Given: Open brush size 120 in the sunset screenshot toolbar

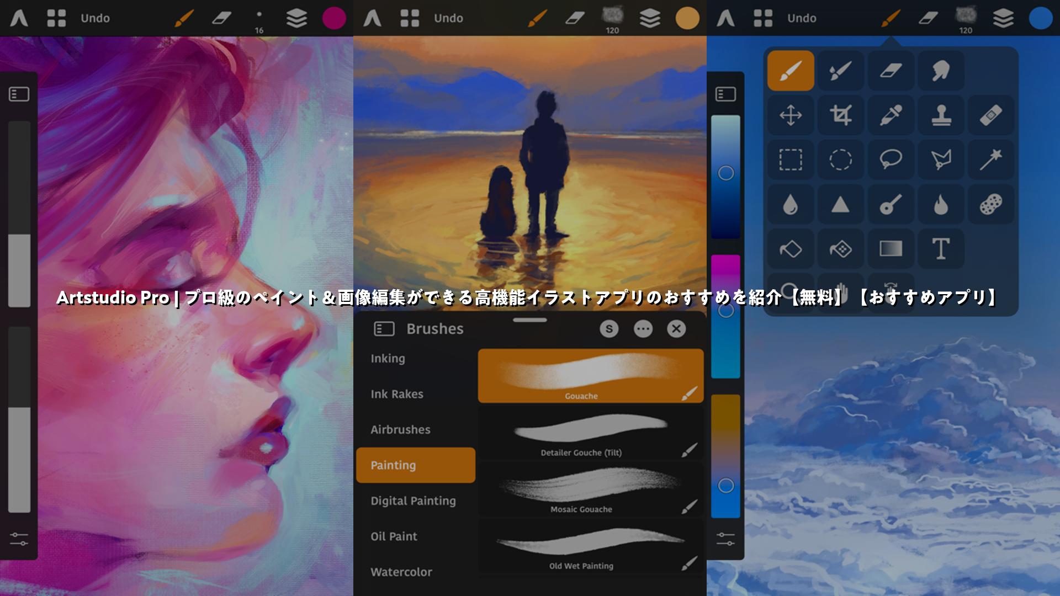Looking at the screenshot, I should pos(612,19).
